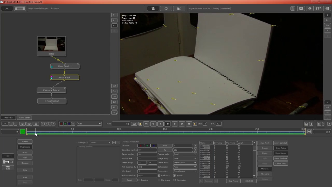332x187 pixels.
Task: Click the Skip Frame button
Action: tap(233, 181)
